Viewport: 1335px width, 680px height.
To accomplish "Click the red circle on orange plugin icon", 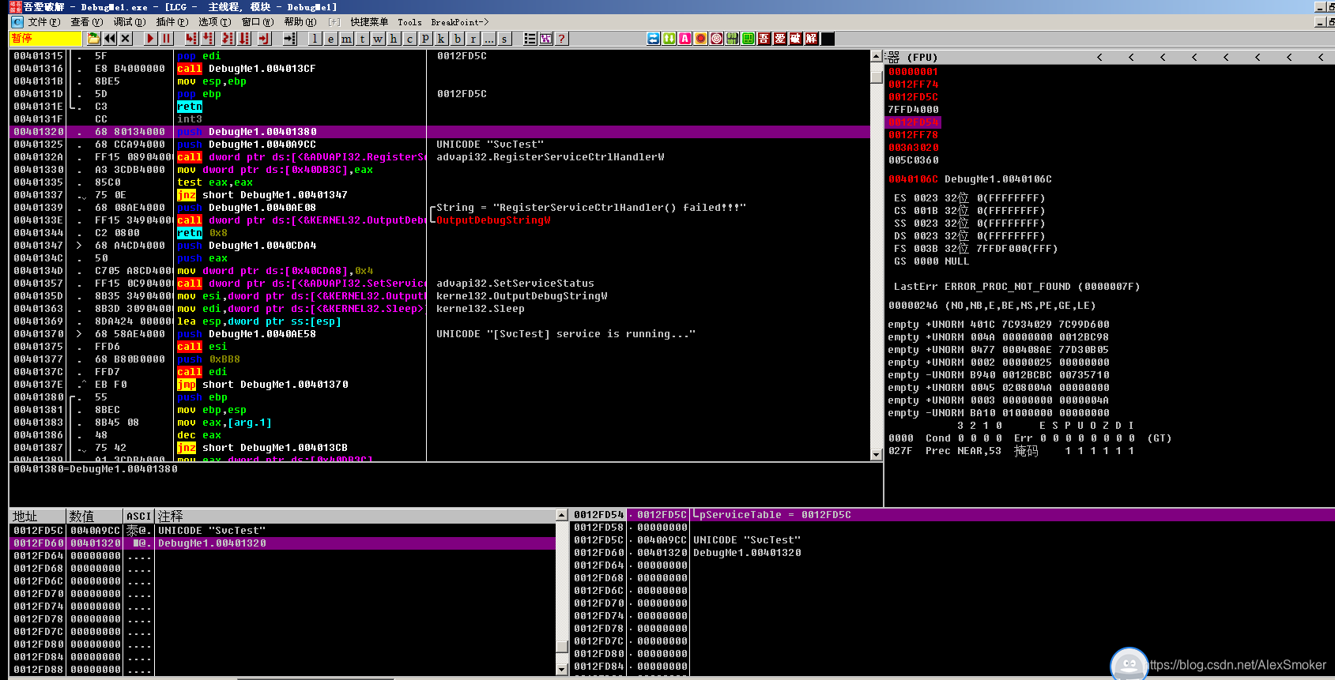I will click(700, 38).
